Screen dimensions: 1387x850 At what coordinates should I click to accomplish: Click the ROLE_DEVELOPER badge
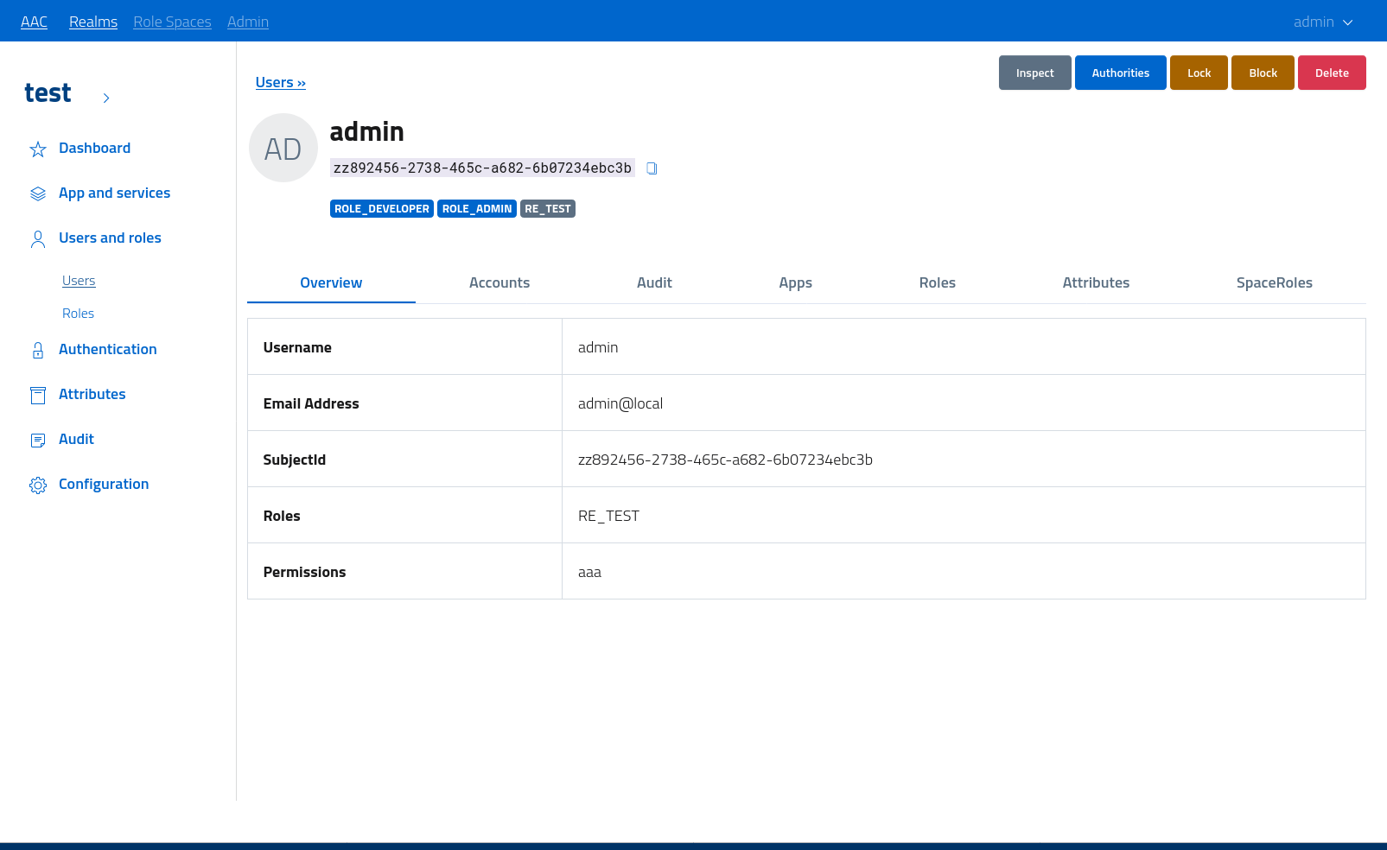click(x=382, y=209)
